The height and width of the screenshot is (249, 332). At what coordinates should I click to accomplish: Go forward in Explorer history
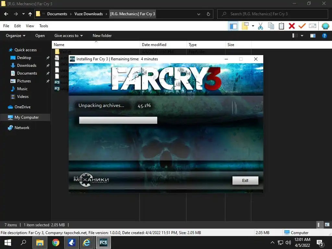[x=16, y=14]
